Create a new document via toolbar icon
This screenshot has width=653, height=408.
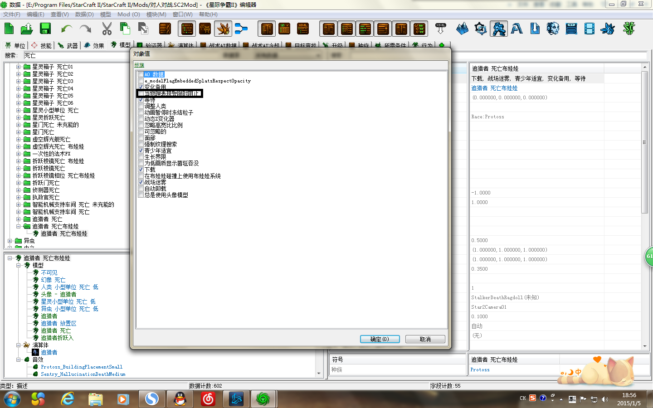tap(9, 29)
